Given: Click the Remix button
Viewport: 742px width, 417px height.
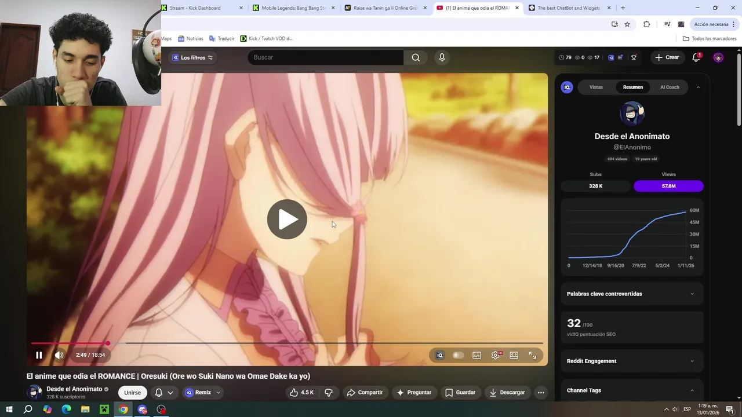Looking at the screenshot, I should pyautogui.click(x=198, y=392).
